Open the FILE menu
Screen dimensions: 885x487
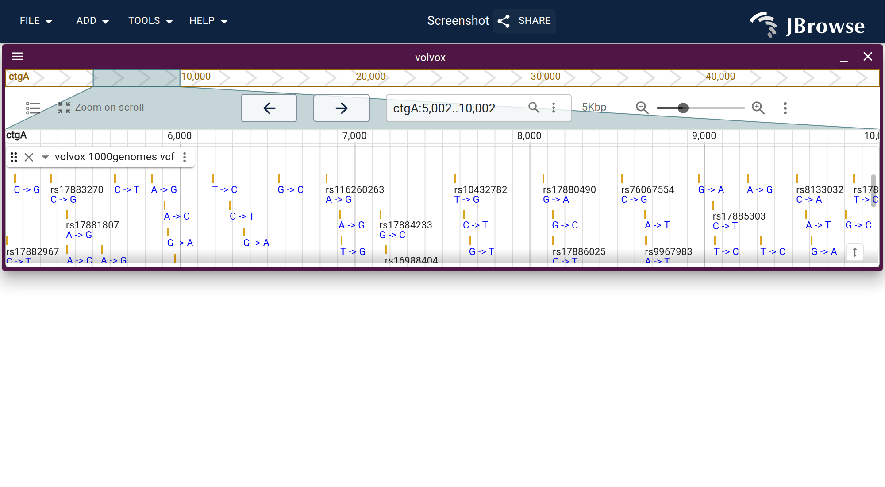(x=36, y=21)
